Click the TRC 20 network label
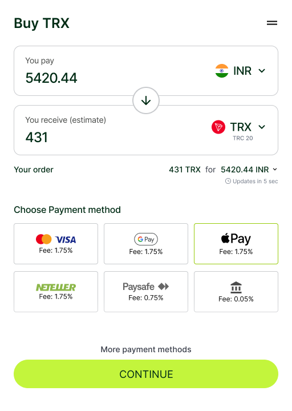This screenshot has height=411, width=292. (243, 138)
